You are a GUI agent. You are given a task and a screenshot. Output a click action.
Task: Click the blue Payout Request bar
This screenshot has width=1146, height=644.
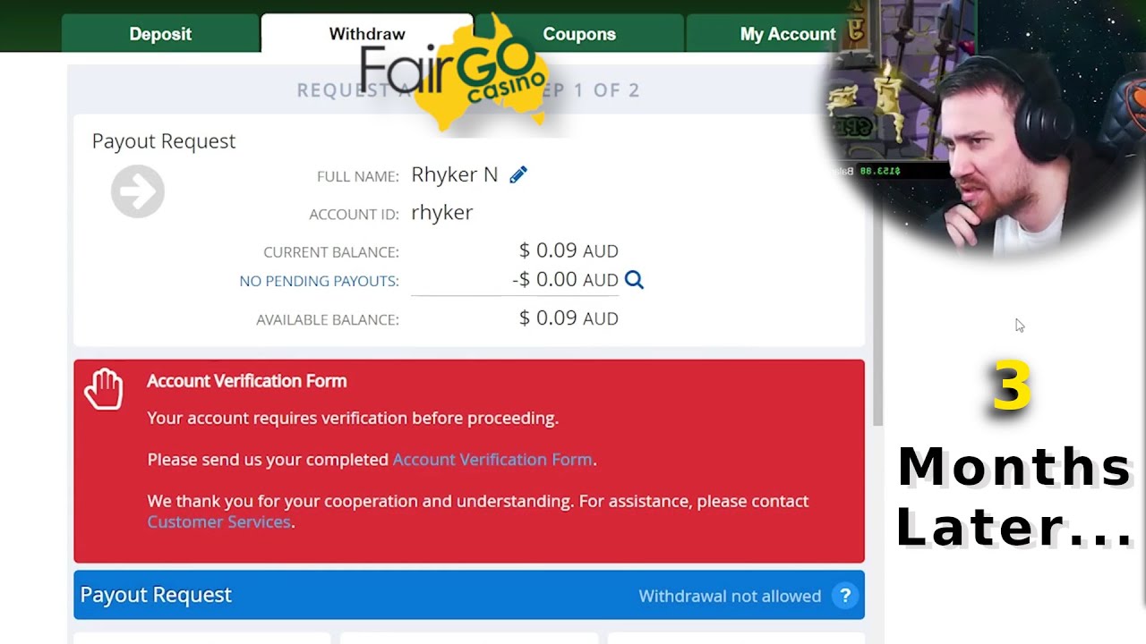point(469,595)
